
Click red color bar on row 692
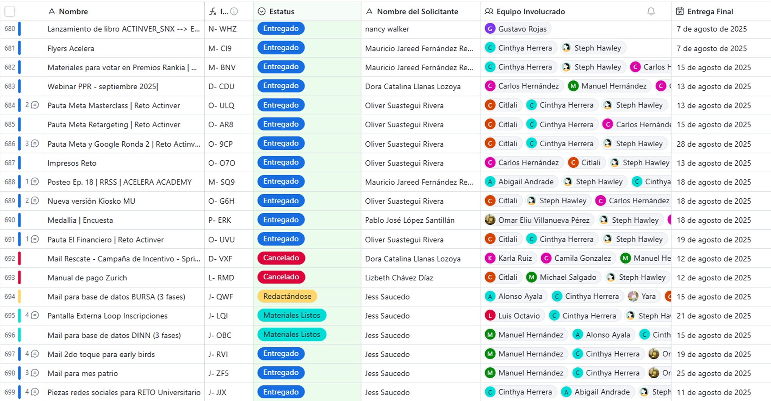(19, 259)
